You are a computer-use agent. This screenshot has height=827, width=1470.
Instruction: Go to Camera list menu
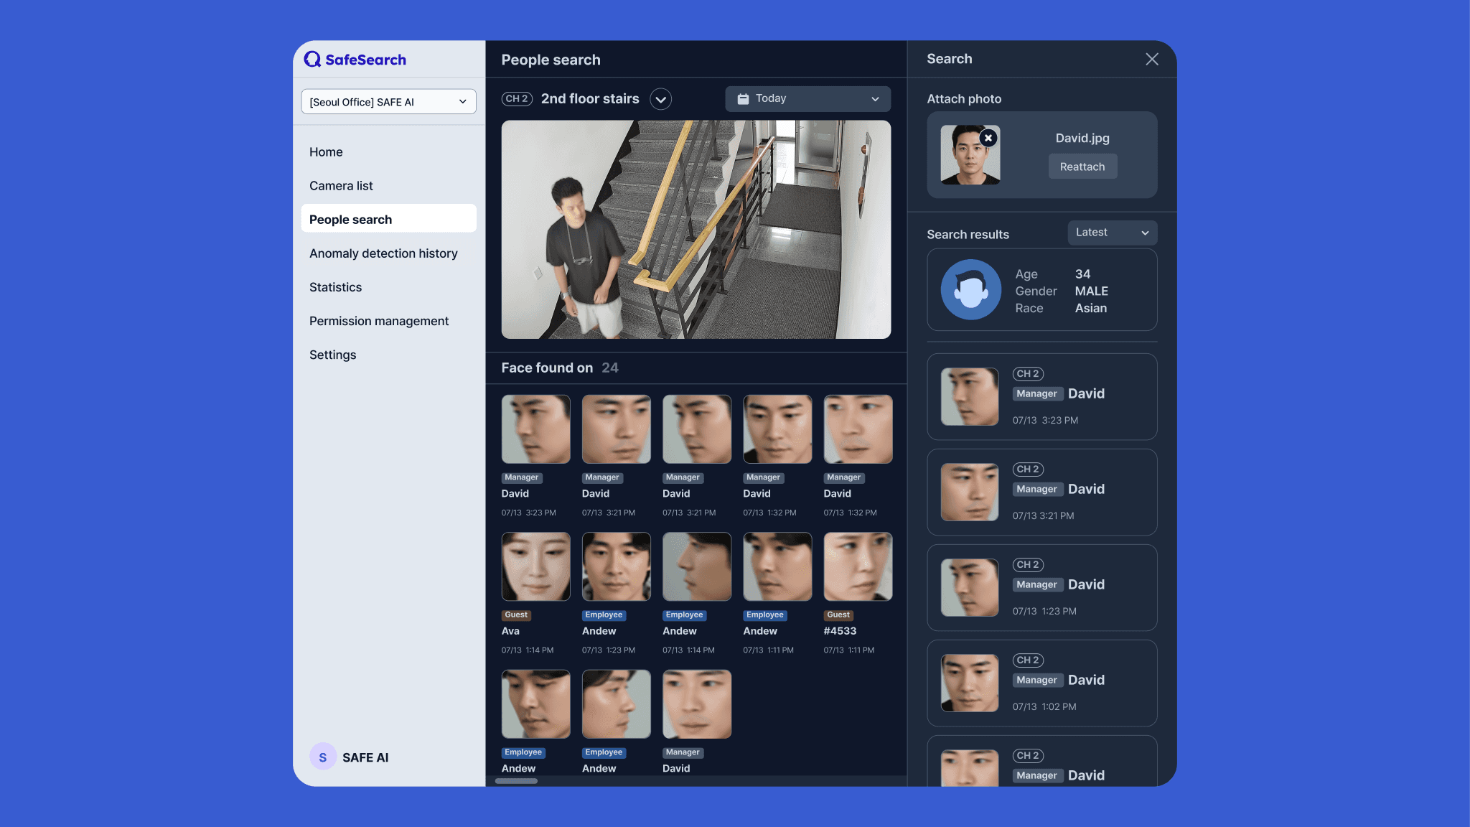pyautogui.click(x=341, y=186)
